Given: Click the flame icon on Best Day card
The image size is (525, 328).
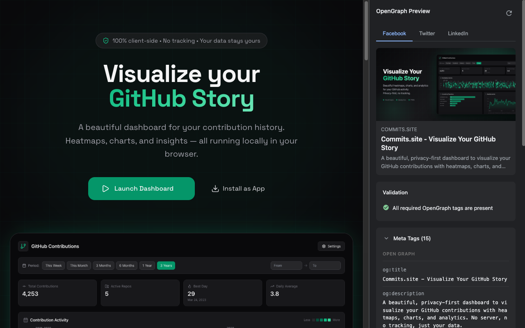Looking at the screenshot, I should coord(189,286).
